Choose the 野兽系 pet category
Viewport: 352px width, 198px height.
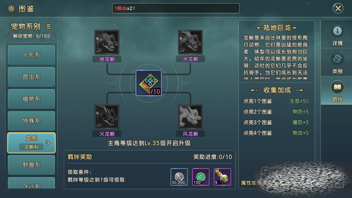31,165
